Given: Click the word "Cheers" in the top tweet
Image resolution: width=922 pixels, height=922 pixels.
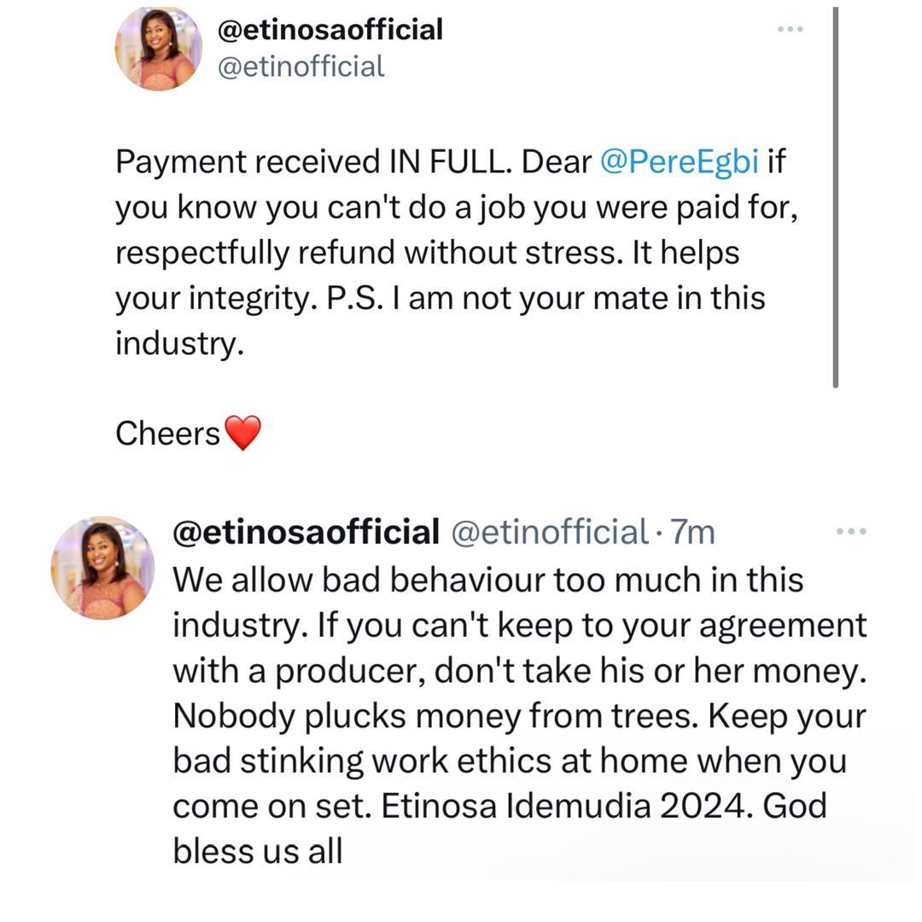Looking at the screenshot, I should tap(168, 434).
